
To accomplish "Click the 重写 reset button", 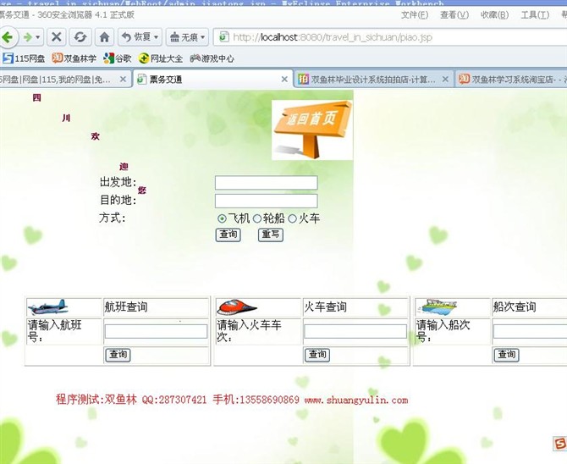I will click(x=271, y=235).
